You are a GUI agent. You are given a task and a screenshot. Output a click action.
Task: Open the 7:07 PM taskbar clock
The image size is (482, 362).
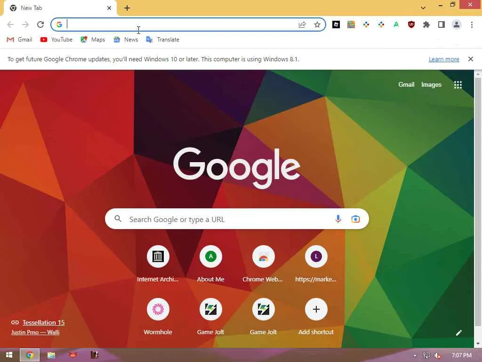(x=461, y=355)
